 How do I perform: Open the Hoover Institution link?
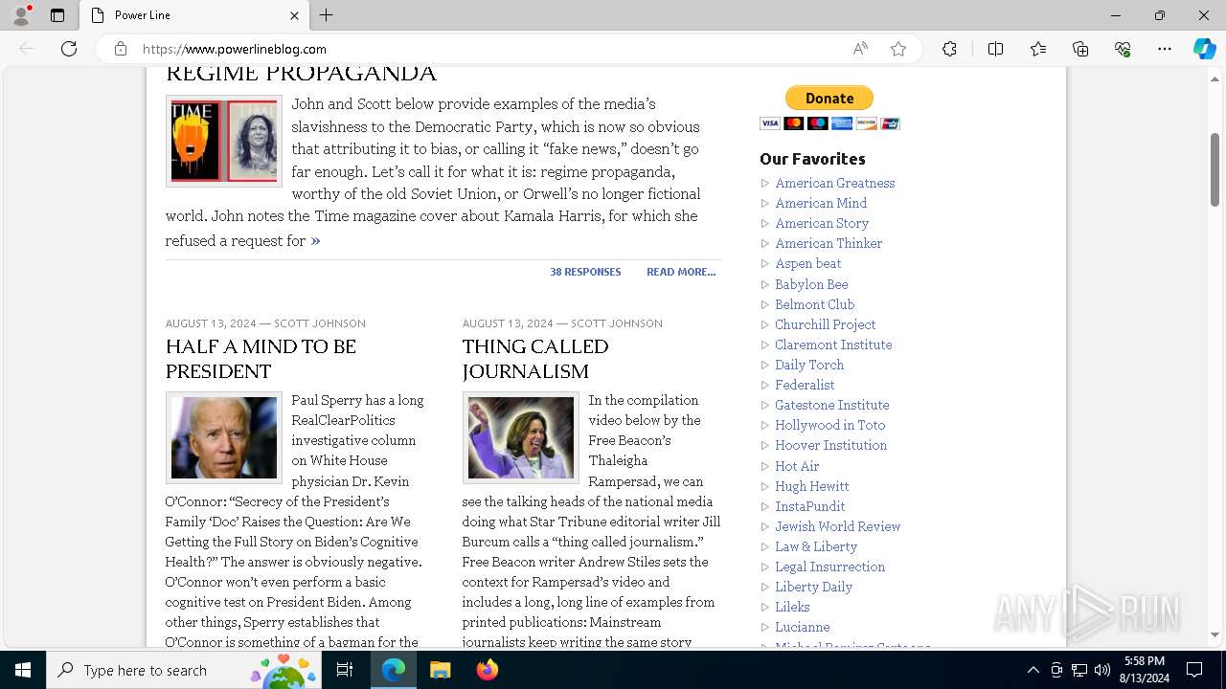point(830,445)
